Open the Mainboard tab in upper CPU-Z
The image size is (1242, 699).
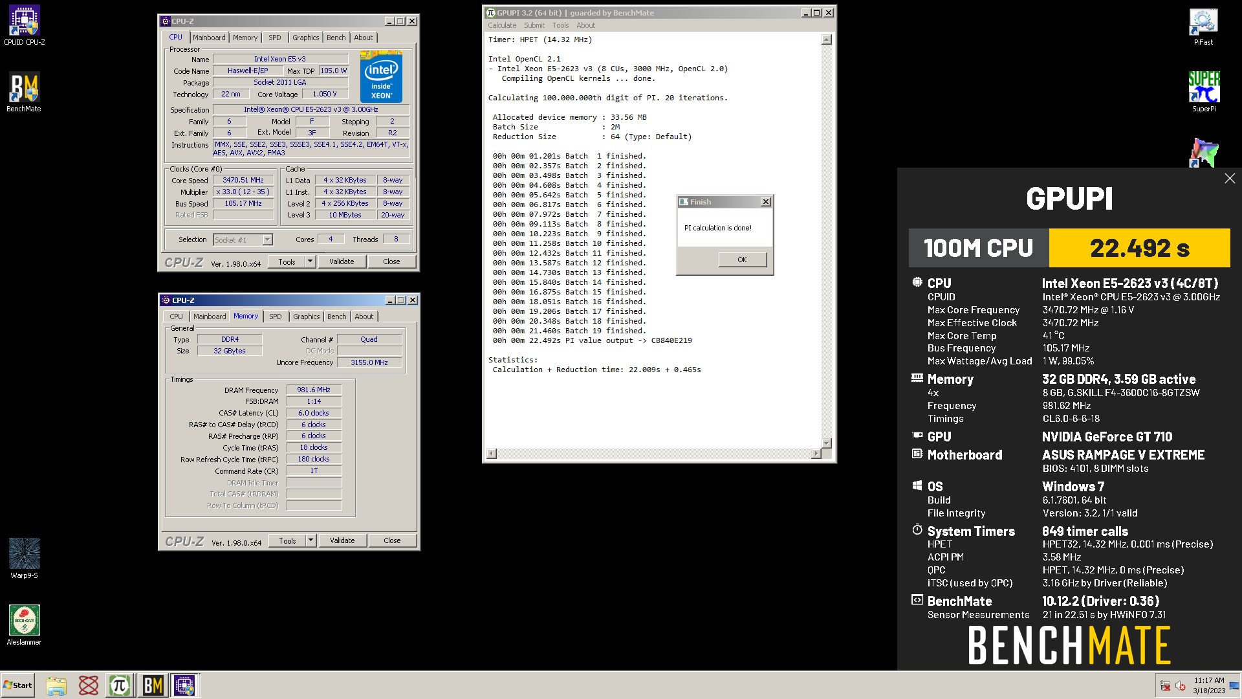point(209,38)
